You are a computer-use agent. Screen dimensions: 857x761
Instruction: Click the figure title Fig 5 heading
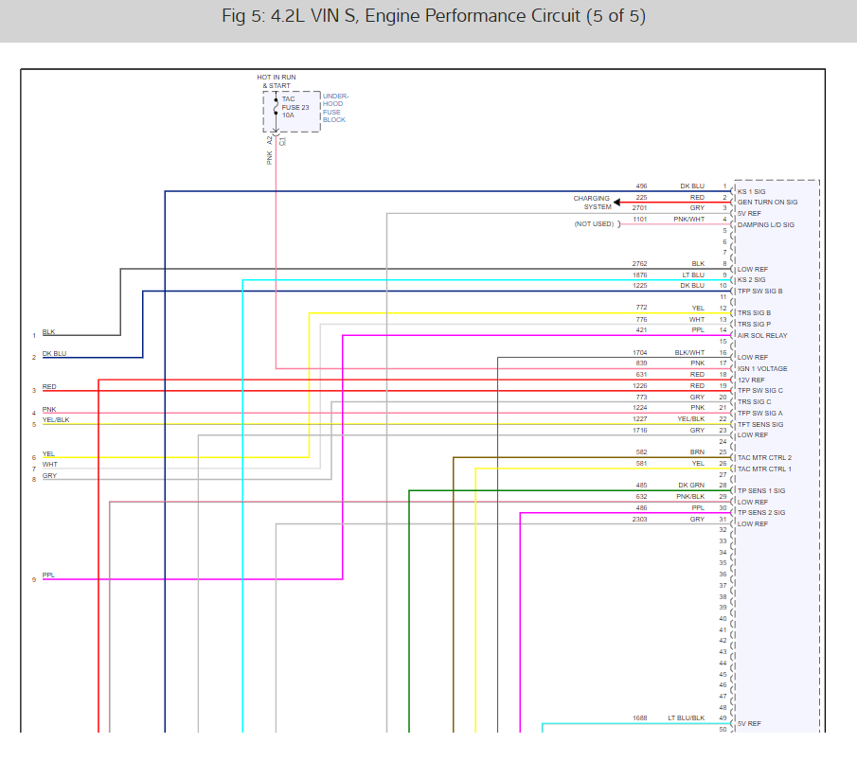click(x=434, y=16)
